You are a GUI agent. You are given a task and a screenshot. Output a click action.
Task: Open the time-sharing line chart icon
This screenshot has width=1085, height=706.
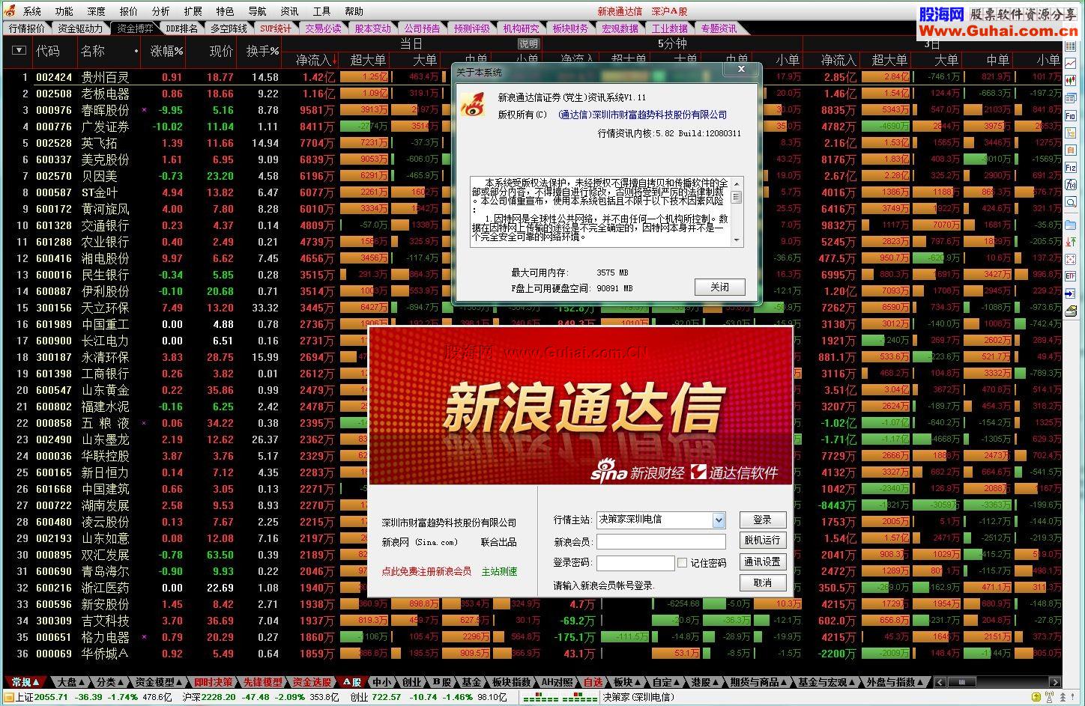point(1071,63)
